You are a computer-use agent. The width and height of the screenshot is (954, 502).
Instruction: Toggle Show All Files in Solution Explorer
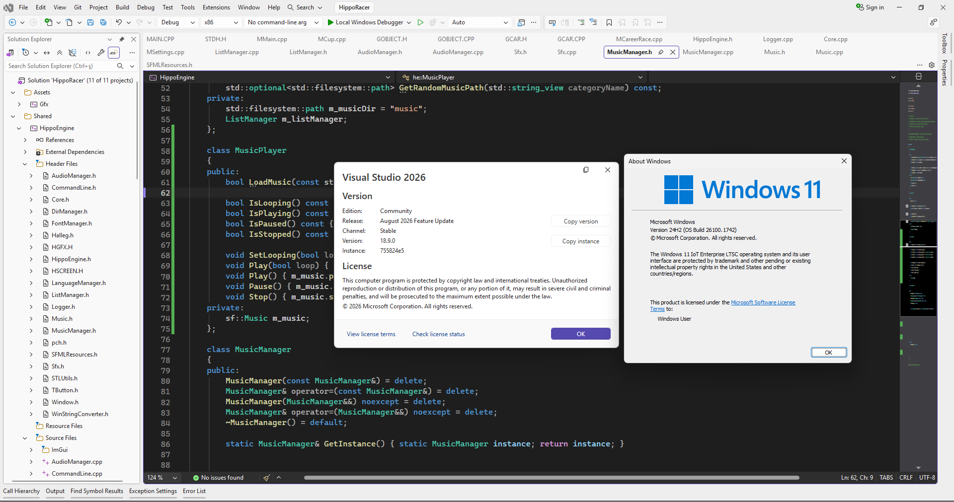73,53
